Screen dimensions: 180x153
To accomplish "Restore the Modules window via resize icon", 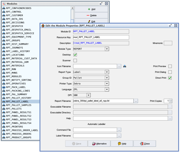I will tap(101, 4).
